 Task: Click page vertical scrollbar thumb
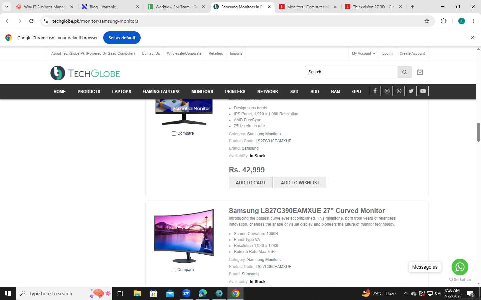tap(478, 132)
